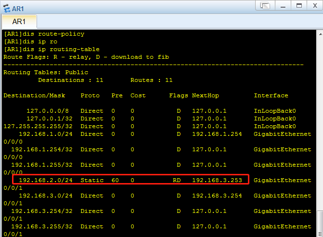Viewport: 323px width, 237px height.
Task: Click the "Cost" column header
Action: (138, 95)
